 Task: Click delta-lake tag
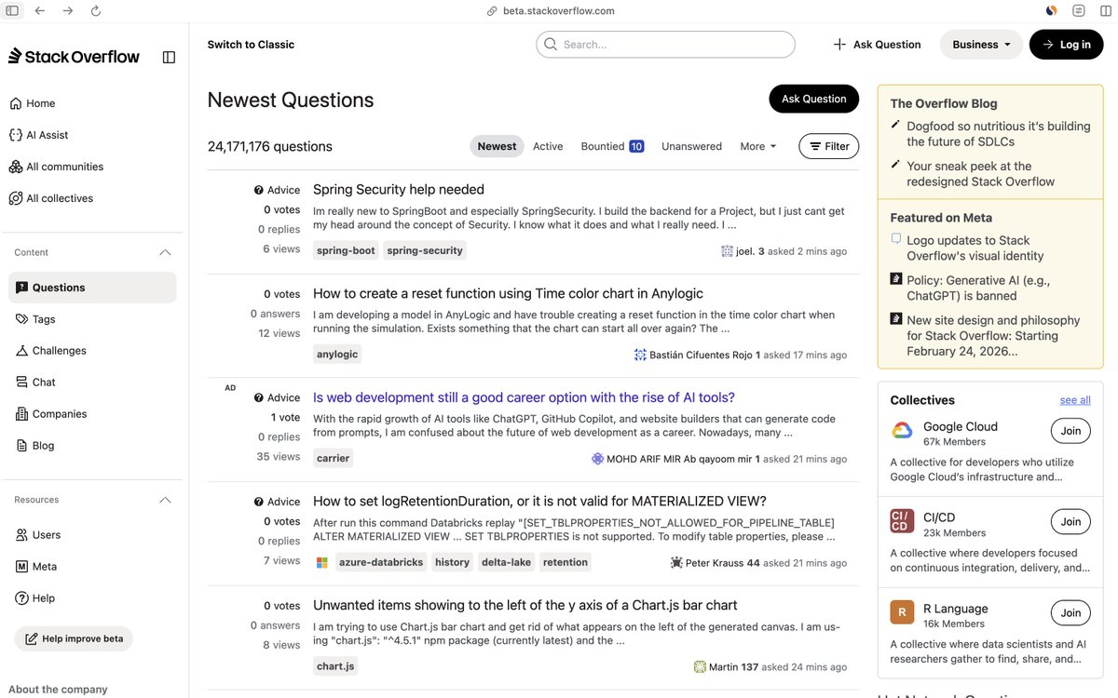506,562
